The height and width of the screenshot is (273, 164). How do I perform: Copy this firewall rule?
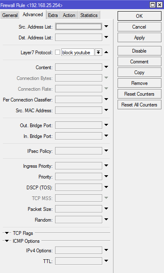click(139, 72)
